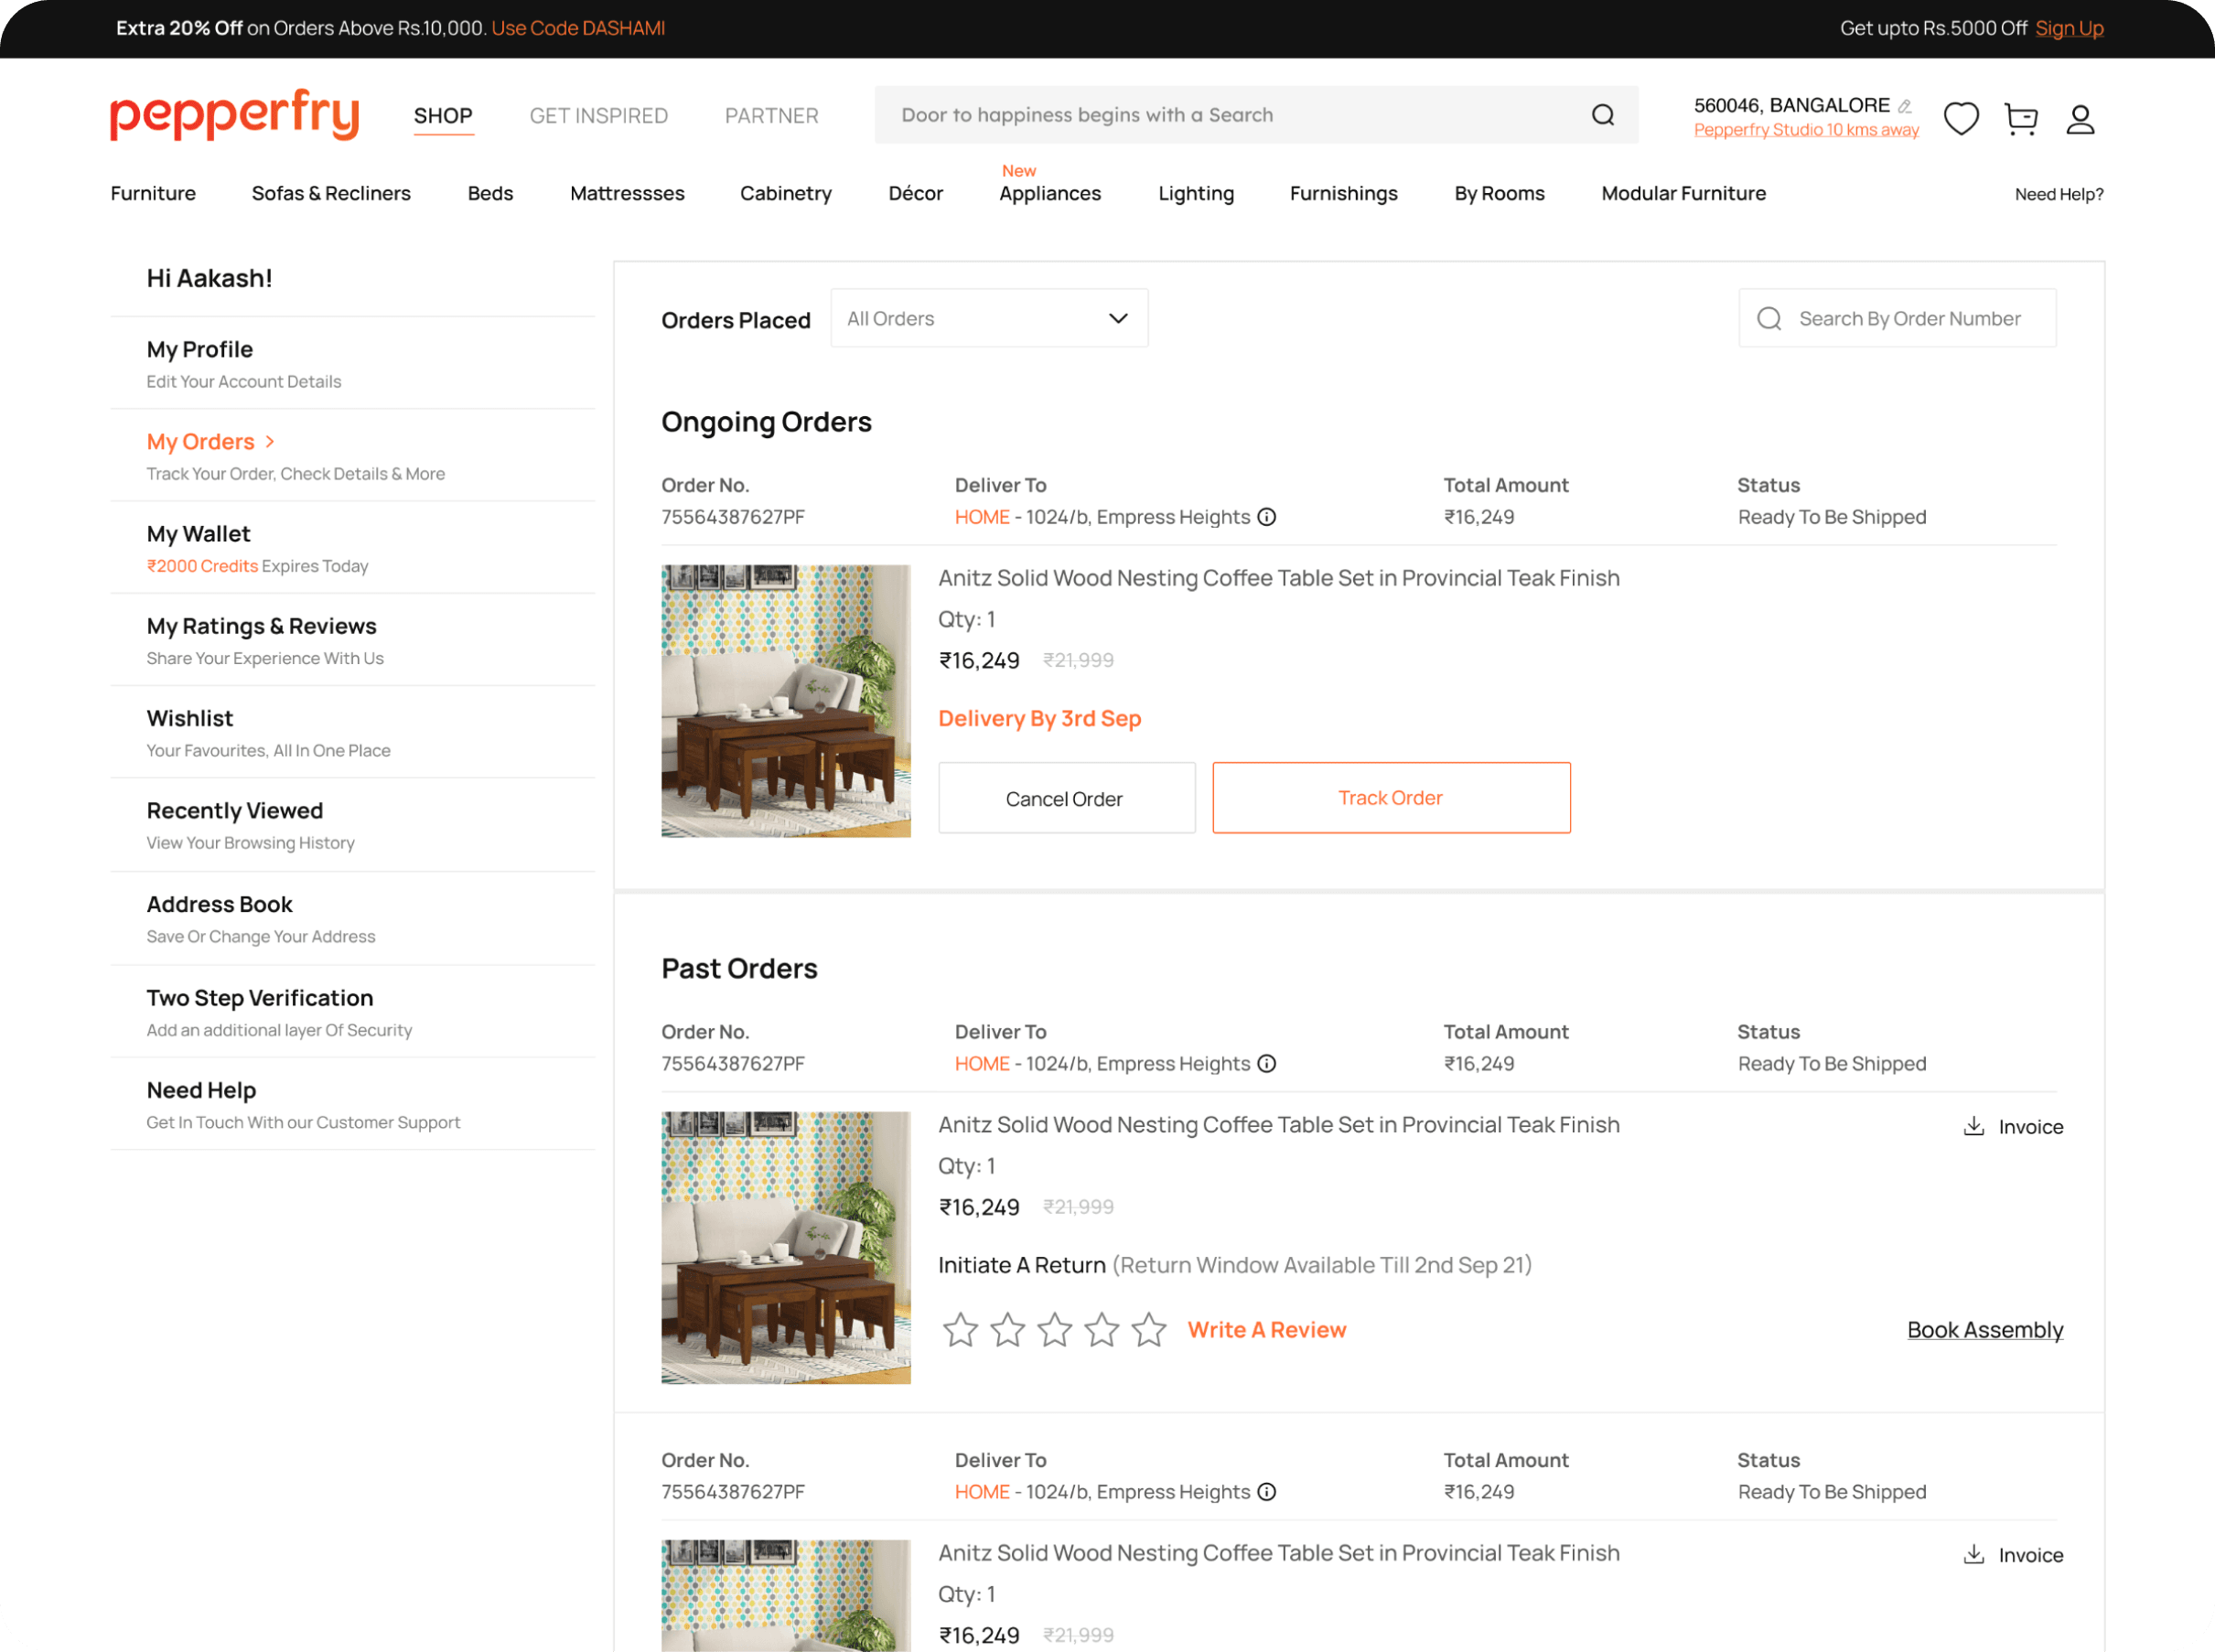Click the info icon beside the first Past Orders address

[1266, 1063]
